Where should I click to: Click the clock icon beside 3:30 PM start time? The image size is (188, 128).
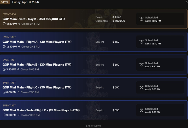[4, 69]
